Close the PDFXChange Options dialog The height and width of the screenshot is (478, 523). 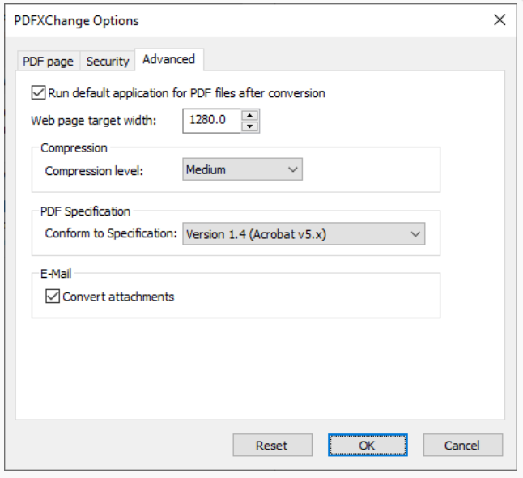(x=500, y=20)
